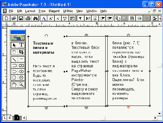Select the Ellipse frame tool
Image resolution: width=163 pixels, height=123 pixels.
[21, 71]
